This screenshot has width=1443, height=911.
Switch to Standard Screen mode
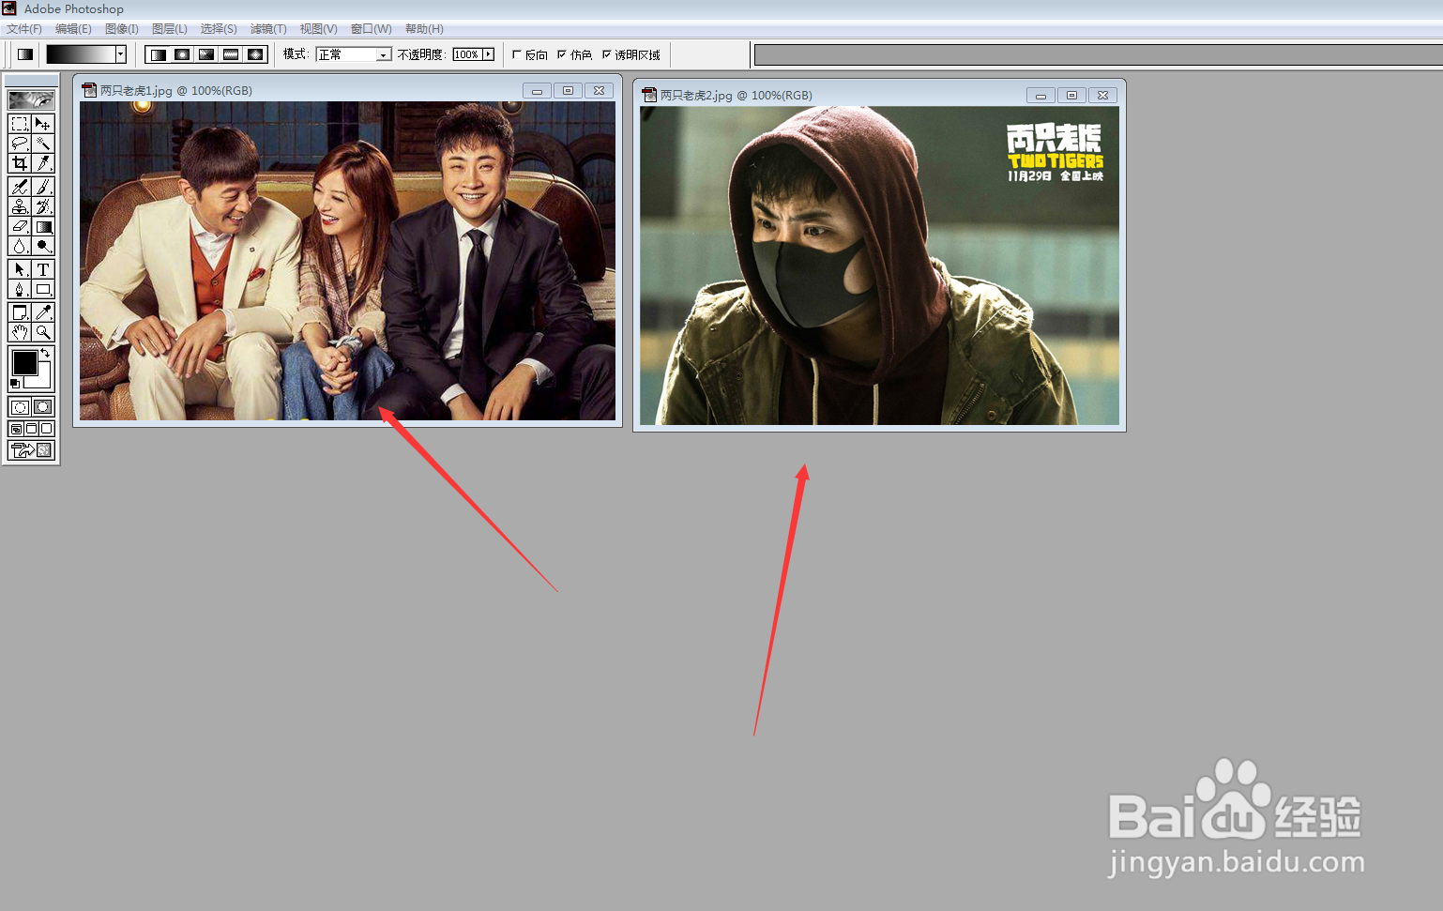(x=16, y=429)
